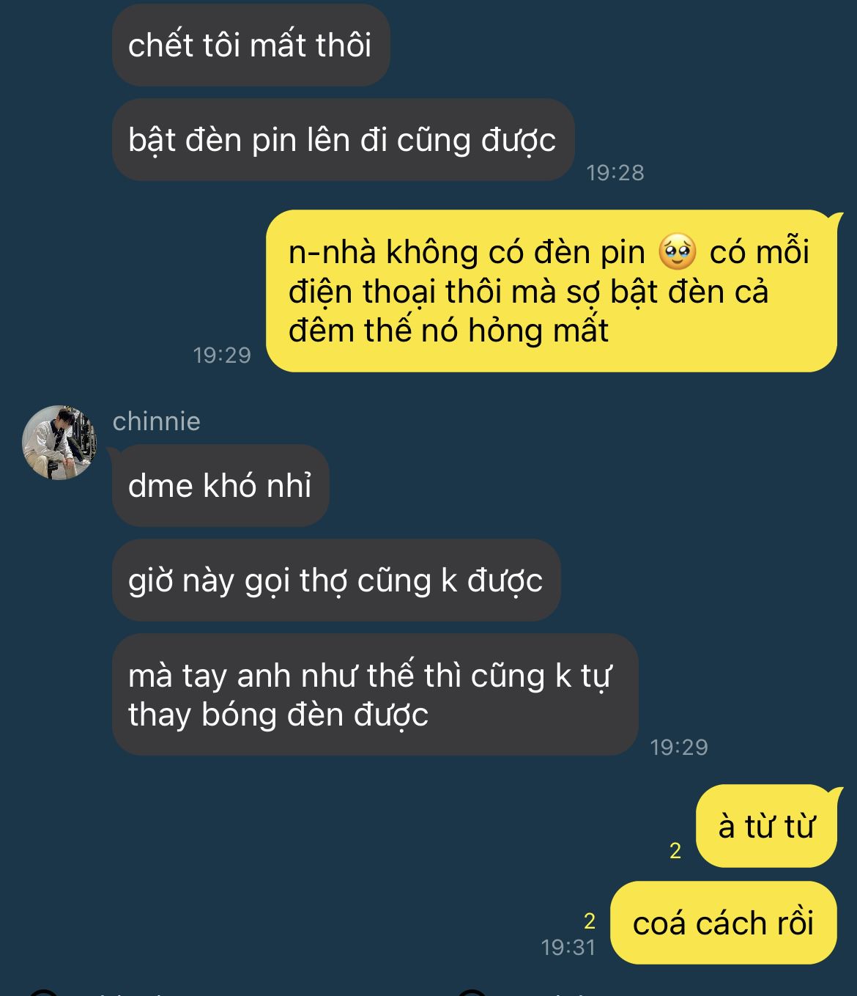Select the message 'mà tay anh như thế…'
Viewport: 857px width, 996px height.
(375, 695)
